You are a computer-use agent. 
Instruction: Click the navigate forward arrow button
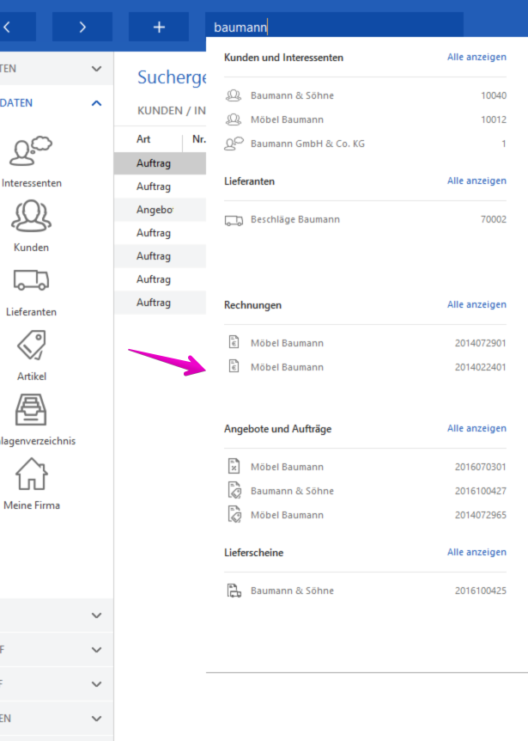click(x=82, y=27)
